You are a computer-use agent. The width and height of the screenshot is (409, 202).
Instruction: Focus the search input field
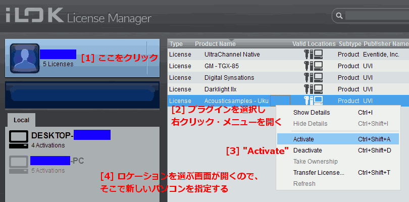[377, 16]
